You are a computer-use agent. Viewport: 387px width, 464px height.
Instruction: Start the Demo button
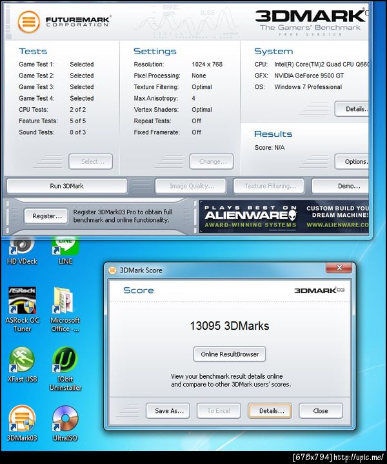coord(341,186)
